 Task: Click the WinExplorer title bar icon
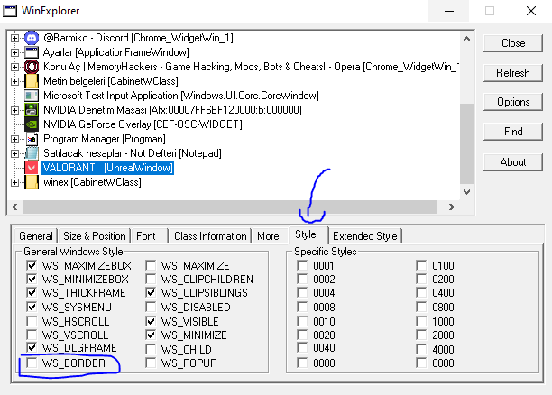[x=10, y=11]
